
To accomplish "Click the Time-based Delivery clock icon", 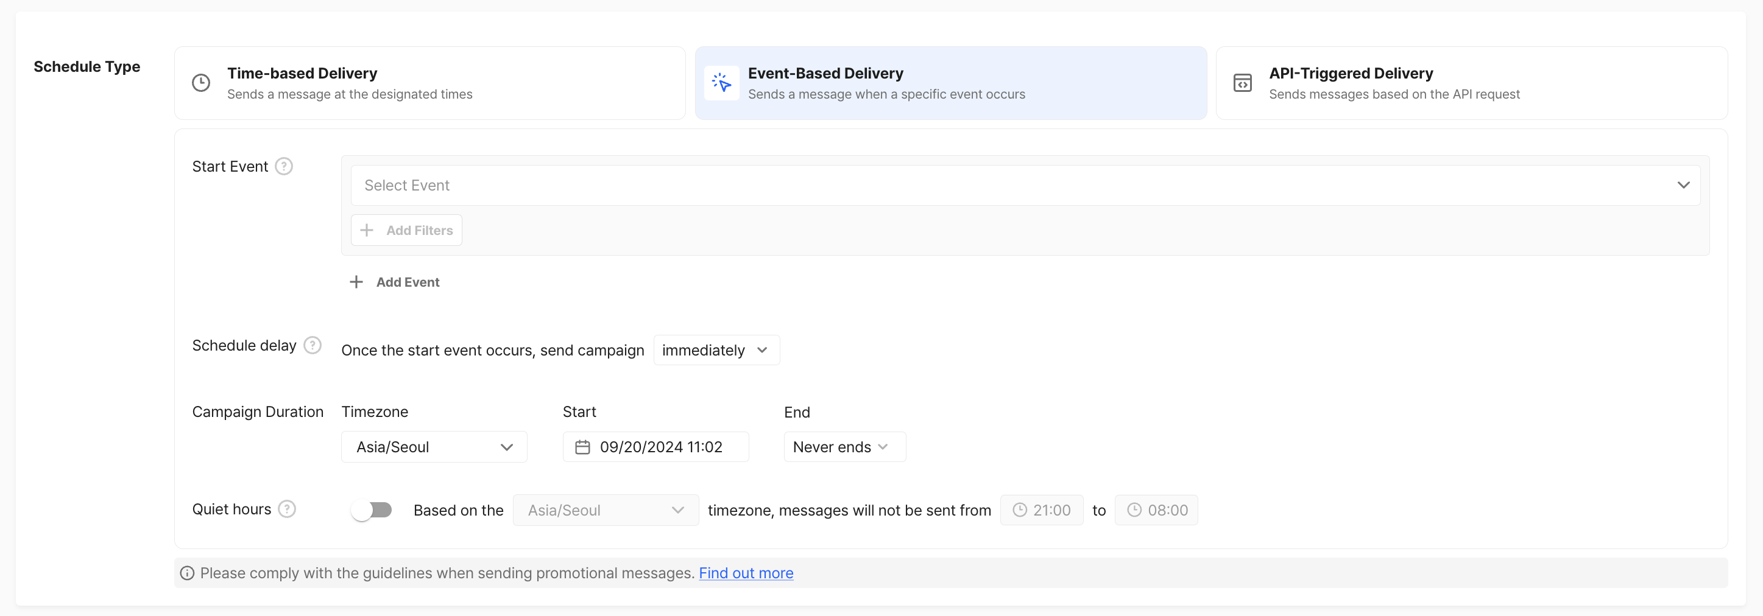I will click(200, 83).
